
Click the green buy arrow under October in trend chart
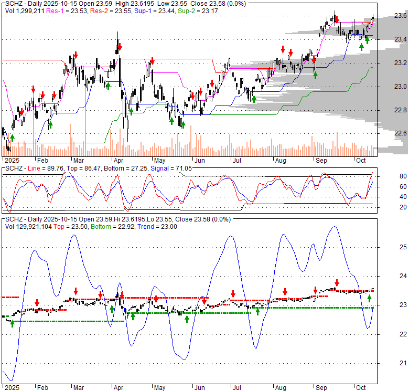point(369,299)
